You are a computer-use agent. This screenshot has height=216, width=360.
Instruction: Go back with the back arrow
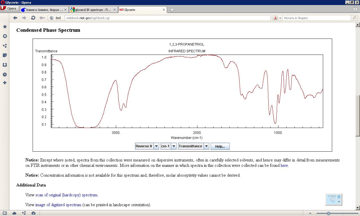click(15, 18)
